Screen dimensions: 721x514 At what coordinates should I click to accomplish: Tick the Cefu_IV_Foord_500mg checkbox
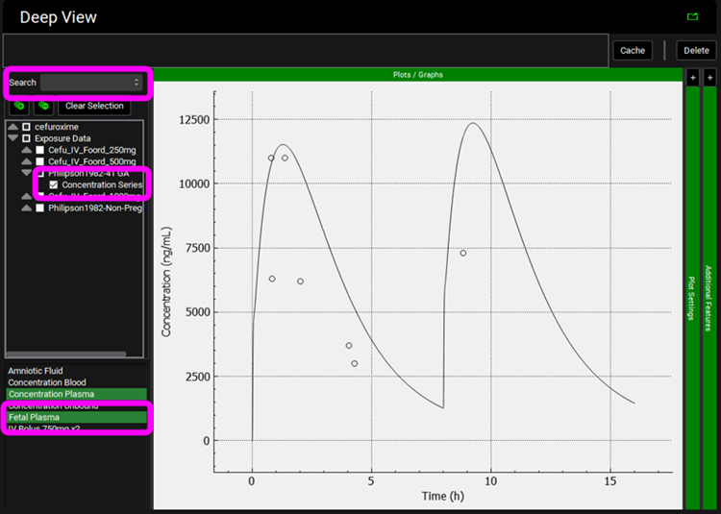tap(39, 161)
